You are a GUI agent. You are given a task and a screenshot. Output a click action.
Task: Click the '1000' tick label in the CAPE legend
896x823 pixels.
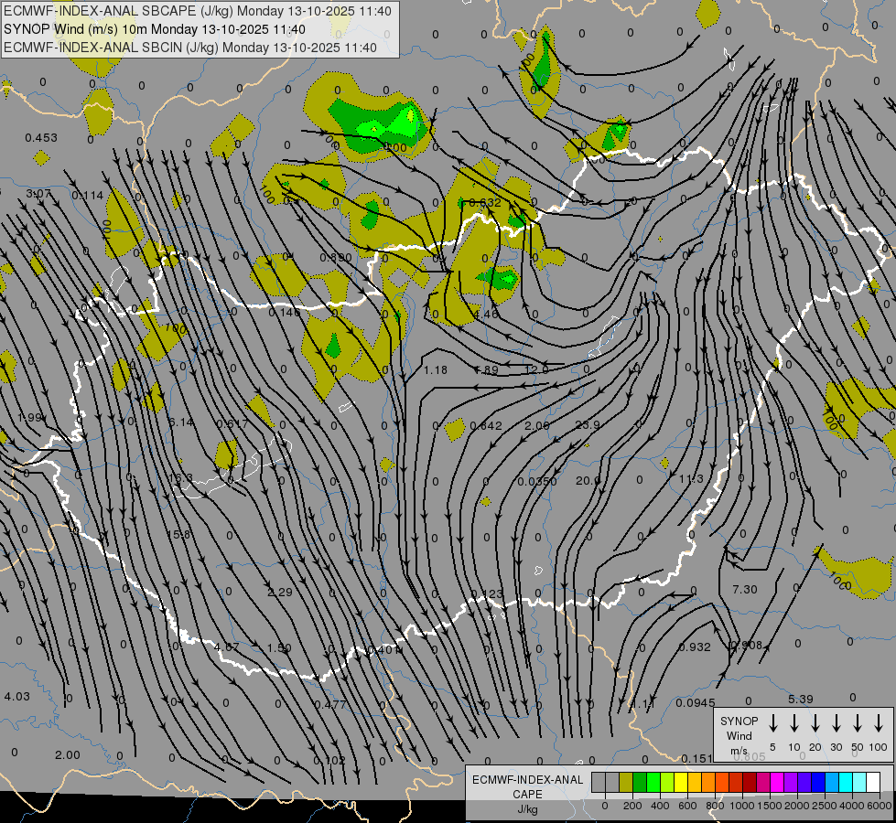pyautogui.click(x=742, y=806)
